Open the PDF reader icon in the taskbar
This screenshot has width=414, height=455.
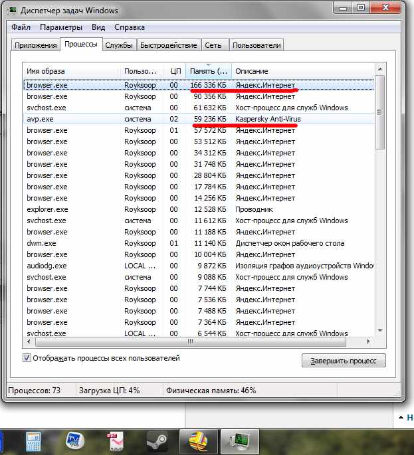(116, 442)
